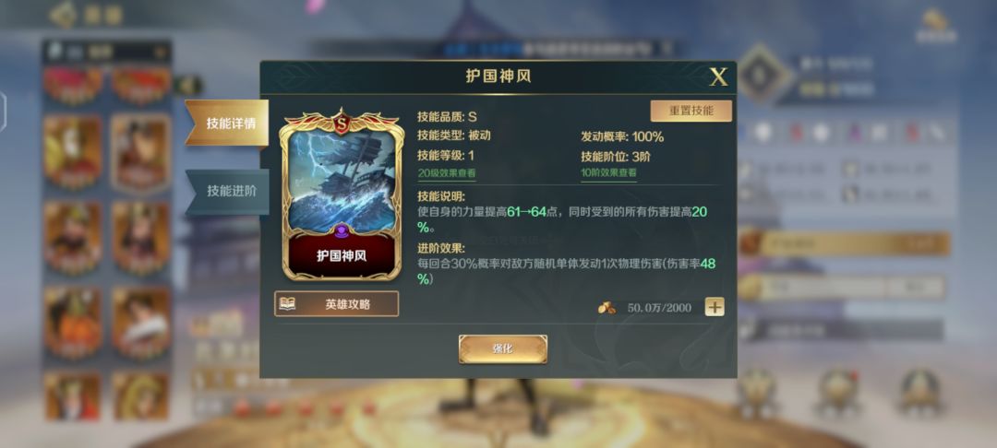Click the diamond S emblem at top right

[x=763, y=74]
